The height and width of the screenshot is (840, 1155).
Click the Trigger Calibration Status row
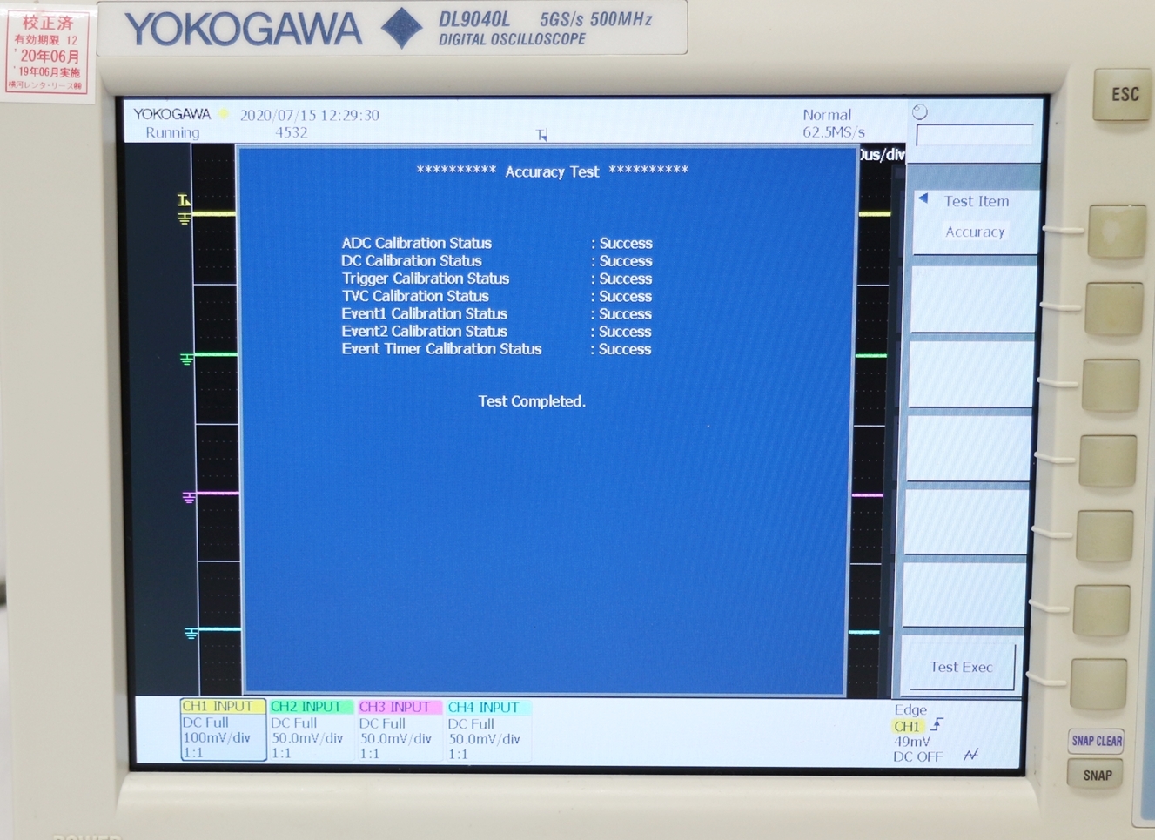click(497, 279)
